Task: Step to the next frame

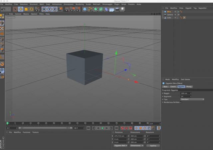Action: pyautogui.click(x=107, y=128)
